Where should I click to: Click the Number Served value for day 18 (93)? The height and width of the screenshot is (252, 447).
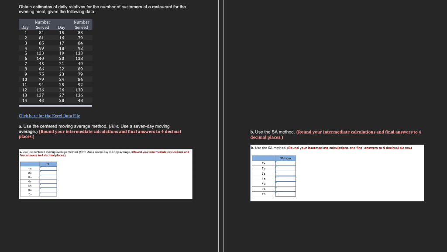[80, 48]
